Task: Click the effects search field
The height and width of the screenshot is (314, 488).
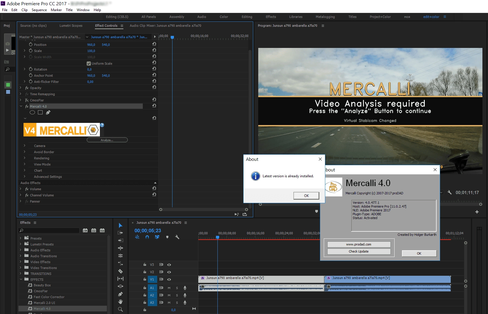Action: (x=49, y=230)
